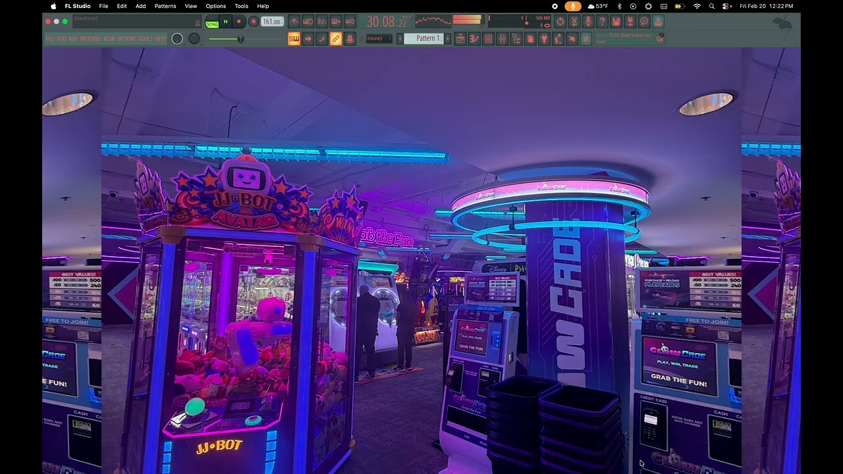Screen dimensions: 843x474
Task: Open the in-app VIEW menu
Action: click(109, 39)
